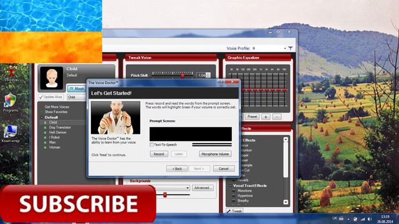399x224 pixels.
Task: Click the < Back button
Action: pyautogui.click(x=177, y=169)
